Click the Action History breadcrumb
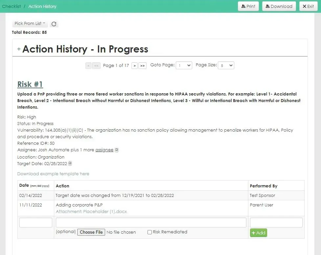Viewport: 321px width, 255px height. tap(42, 6)
